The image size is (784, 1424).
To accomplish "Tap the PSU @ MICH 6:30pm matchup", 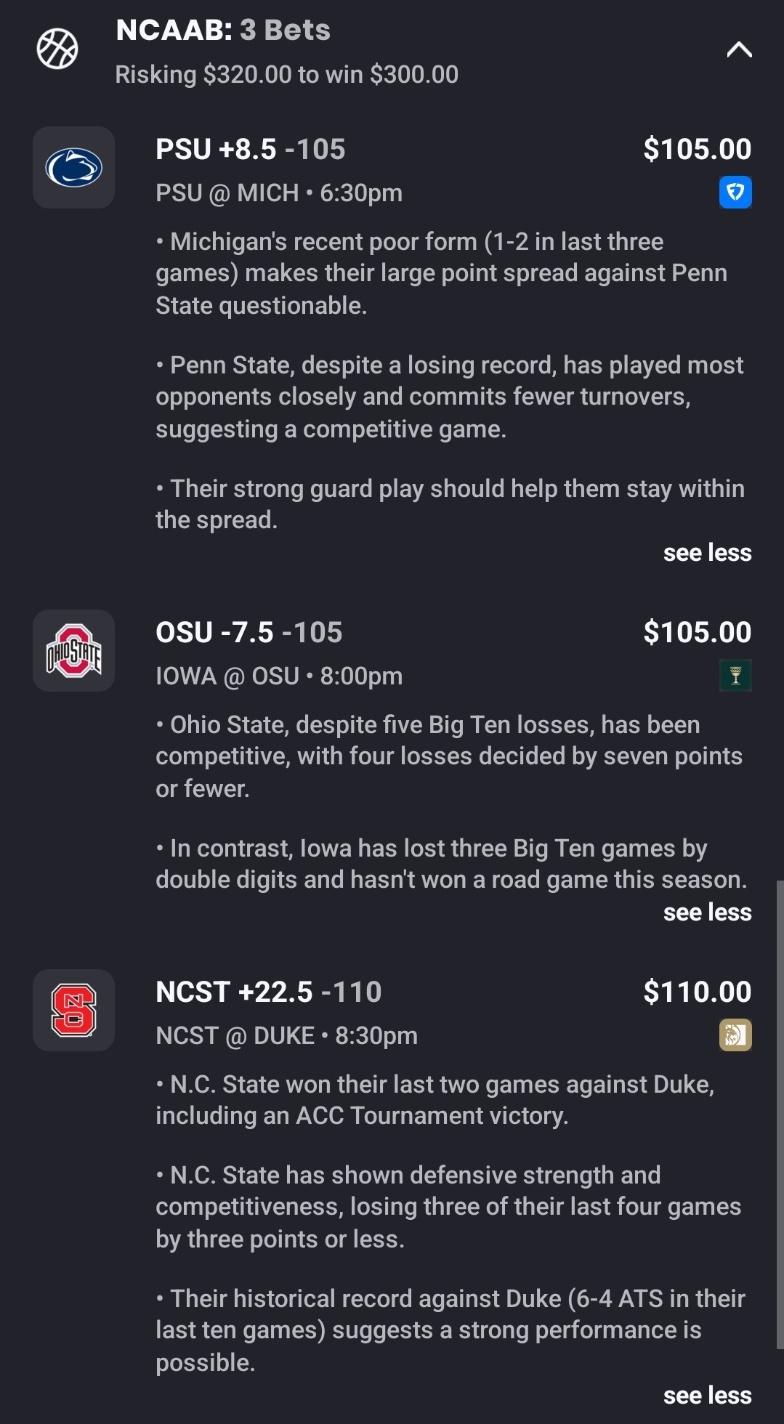I will click(278, 193).
